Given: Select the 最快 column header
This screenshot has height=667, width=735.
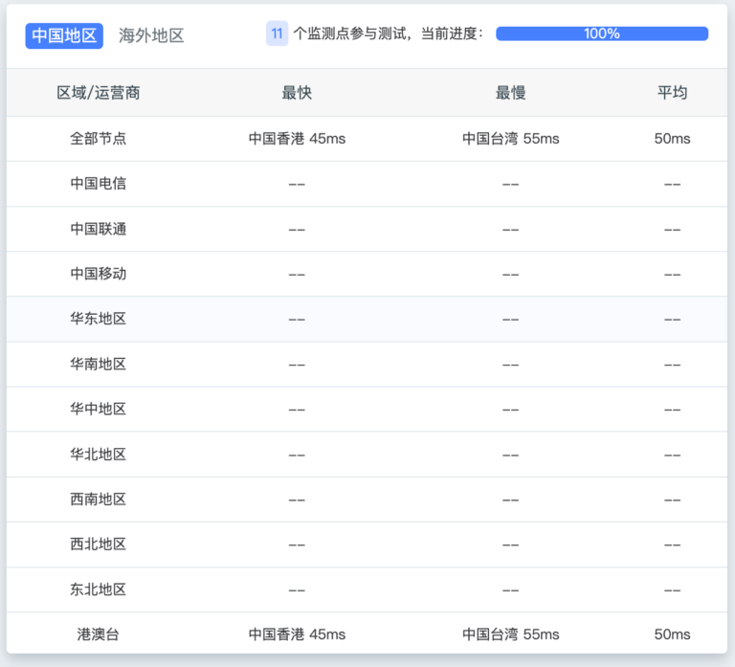Looking at the screenshot, I should click(297, 93).
